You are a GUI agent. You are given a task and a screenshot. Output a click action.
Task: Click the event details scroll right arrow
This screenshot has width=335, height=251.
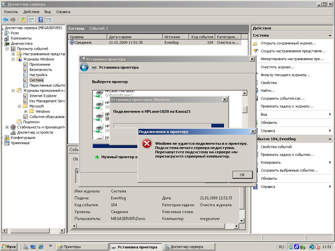[x=236, y=226]
